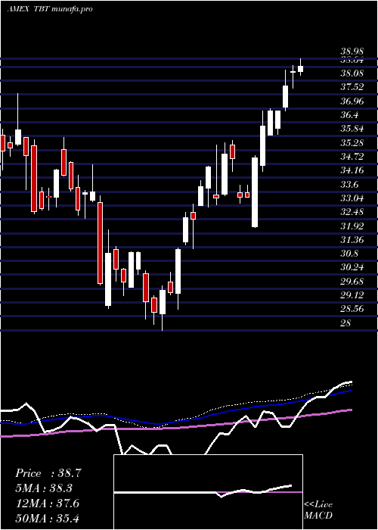The width and height of the screenshot is (378, 530).
Task: Click the '50MA : 35.4' readout
Action: [47, 518]
